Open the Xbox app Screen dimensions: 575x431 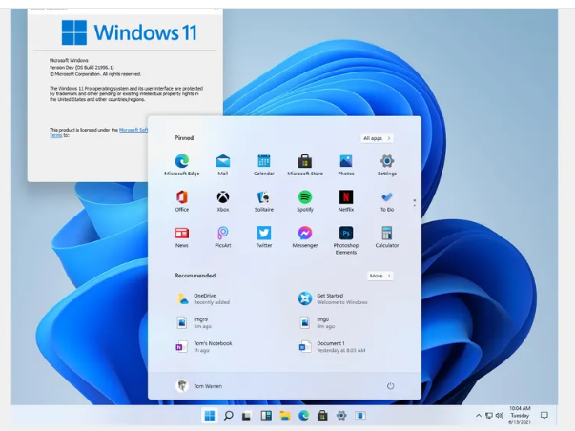click(x=223, y=201)
